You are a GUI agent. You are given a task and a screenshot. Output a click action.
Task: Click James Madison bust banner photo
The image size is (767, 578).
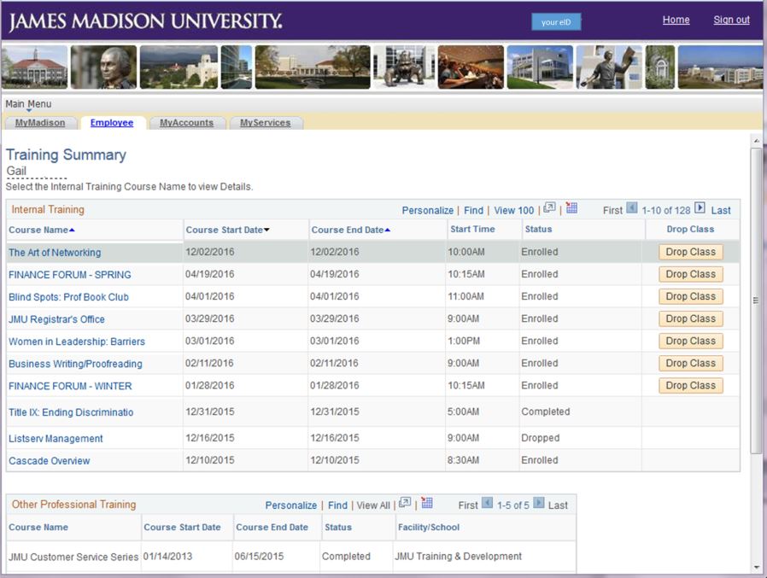[x=103, y=67]
